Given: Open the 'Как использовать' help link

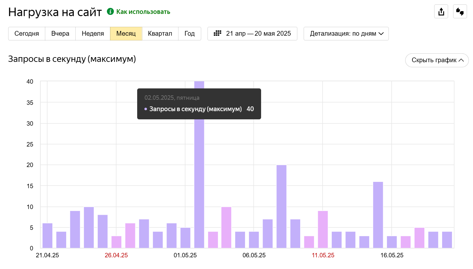Looking at the screenshot, I should pos(143,12).
